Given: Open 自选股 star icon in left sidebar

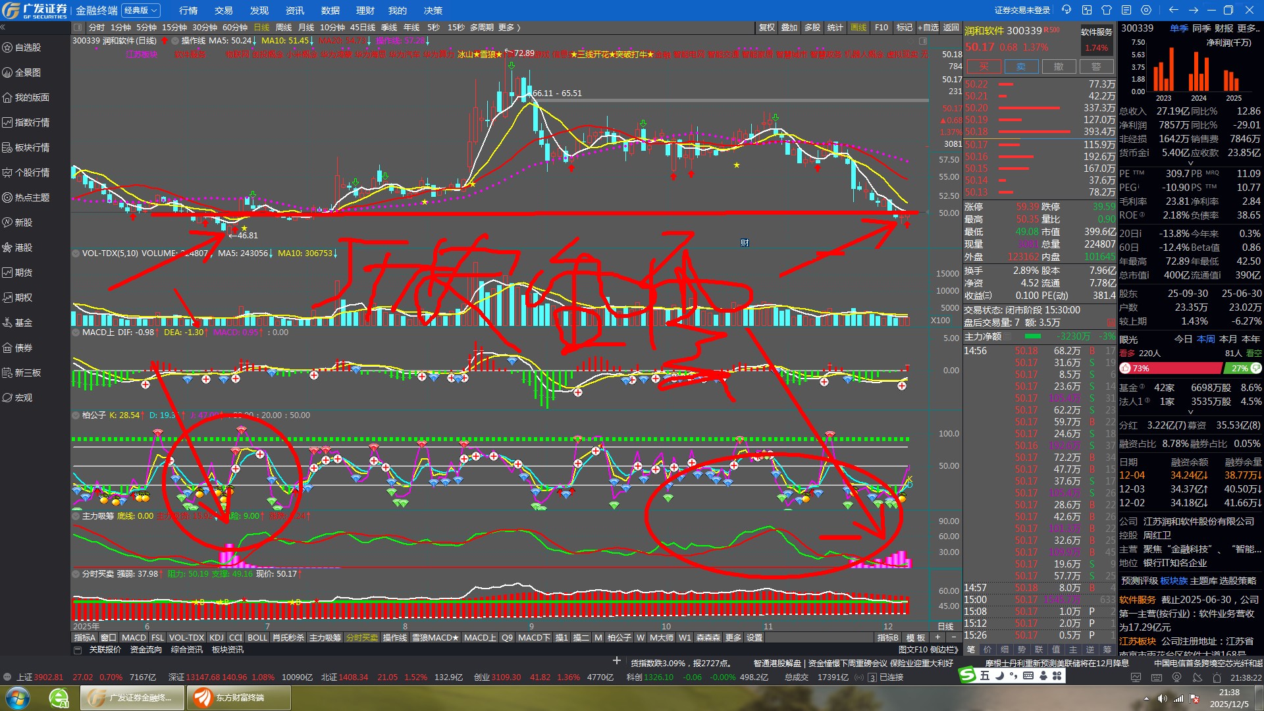Looking at the screenshot, I should pyautogui.click(x=8, y=47).
